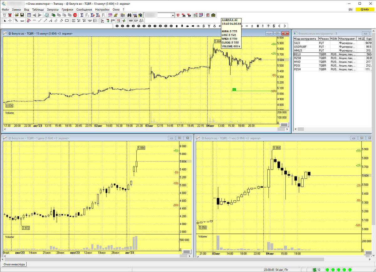Image resolution: width=376 pixels, height=272 pixels.
Task: Select the FESH instrument row
Action: point(332,69)
